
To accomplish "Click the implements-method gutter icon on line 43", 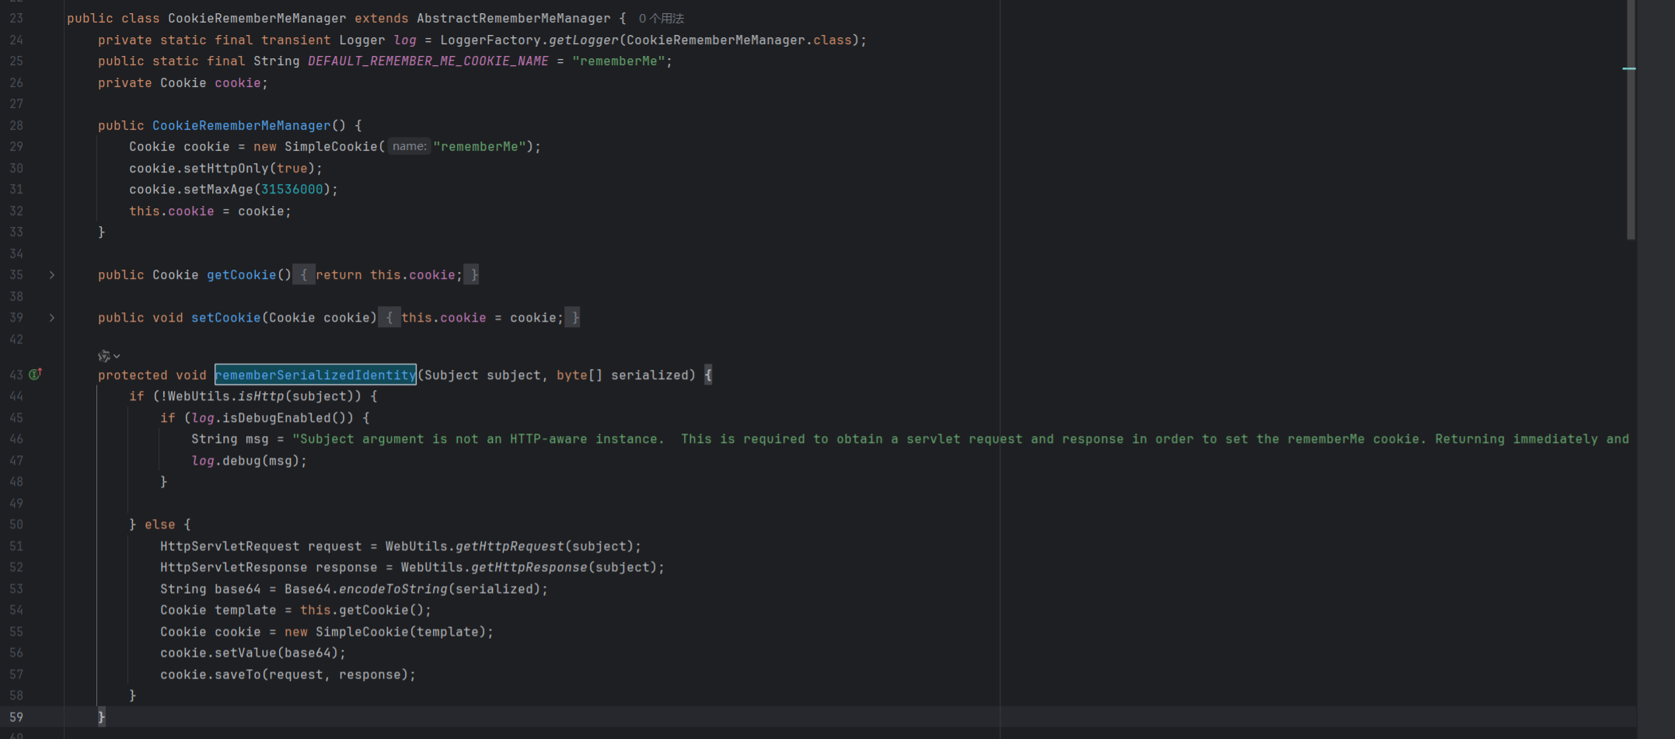I will point(35,375).
